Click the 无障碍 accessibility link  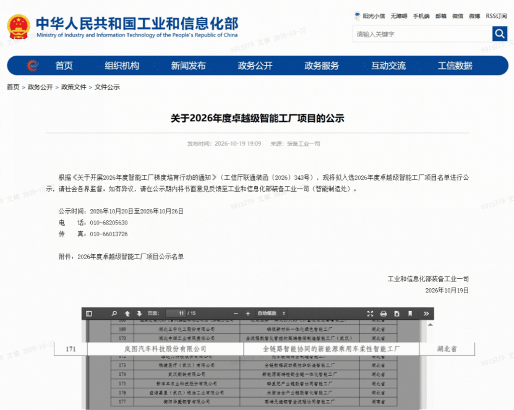click(398, 16)
